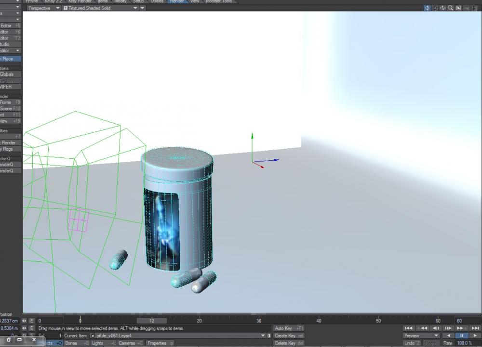Click the viewport center-on-item crosshair icon
The image size is (482, 347).
pyautogui.click(x=427, y=8)
